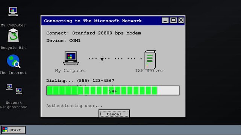241x135 pixels.
Task: Click 'Connect: Standard 28800 bps Modem' text
Action: click(x=94, y=33)
